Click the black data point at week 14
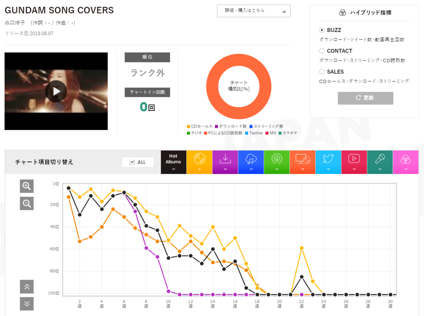424x316 pixels. coord(213,249)
